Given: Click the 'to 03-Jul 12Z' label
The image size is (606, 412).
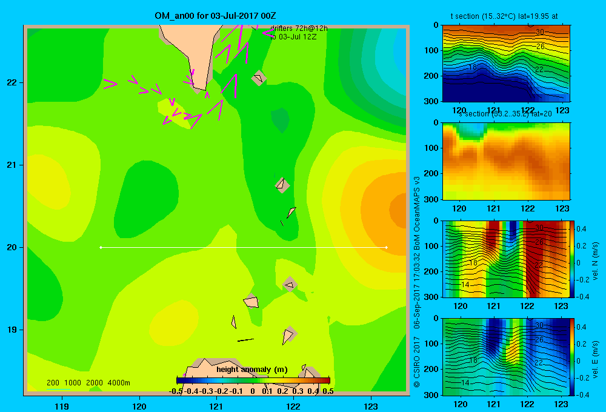Looking at the screenshot, I should click(293, 37).
